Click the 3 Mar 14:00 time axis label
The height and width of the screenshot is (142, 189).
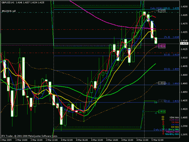click(x=21, y=140)
